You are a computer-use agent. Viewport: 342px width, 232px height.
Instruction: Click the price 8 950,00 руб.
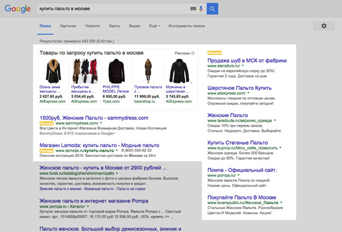coord(115,97)
